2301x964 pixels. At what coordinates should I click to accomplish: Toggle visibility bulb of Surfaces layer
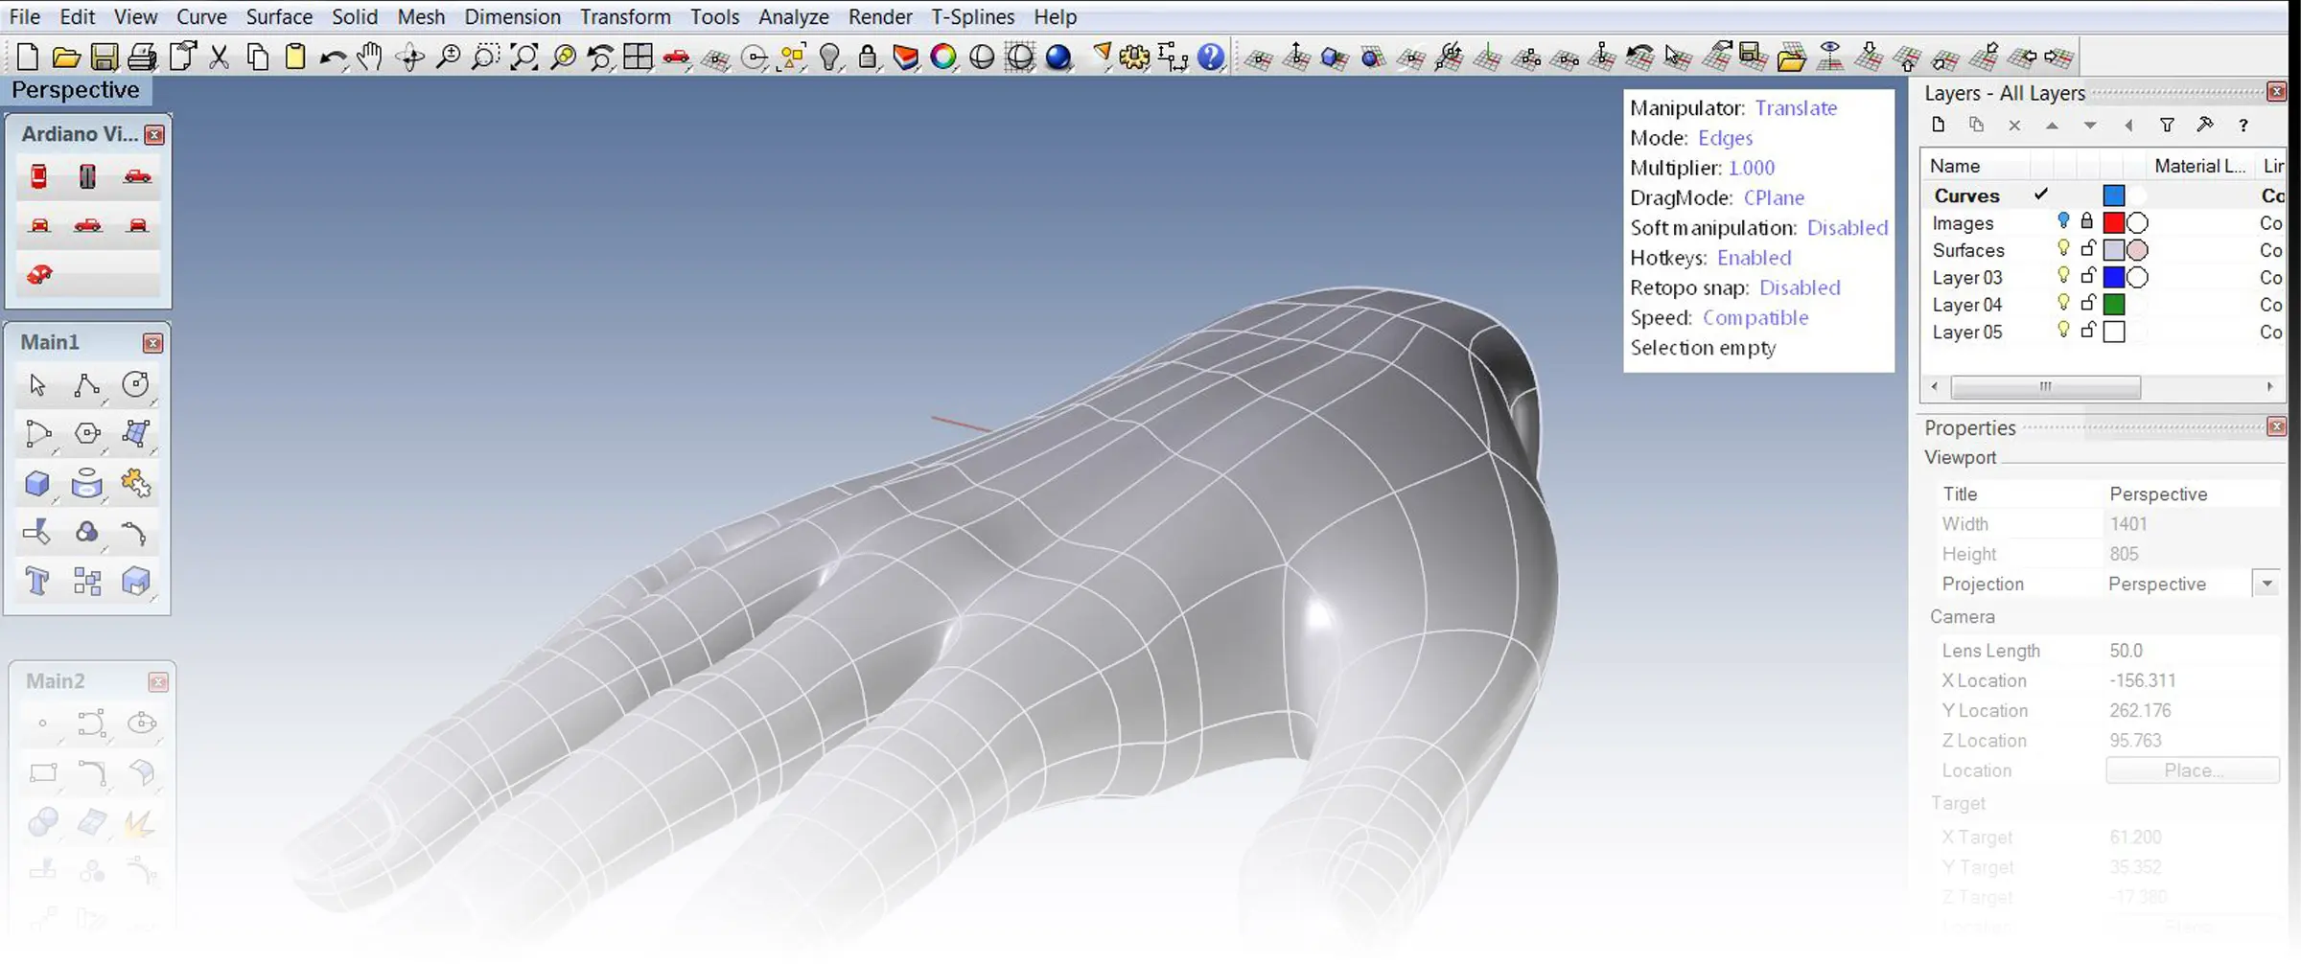click(2063, 248)
